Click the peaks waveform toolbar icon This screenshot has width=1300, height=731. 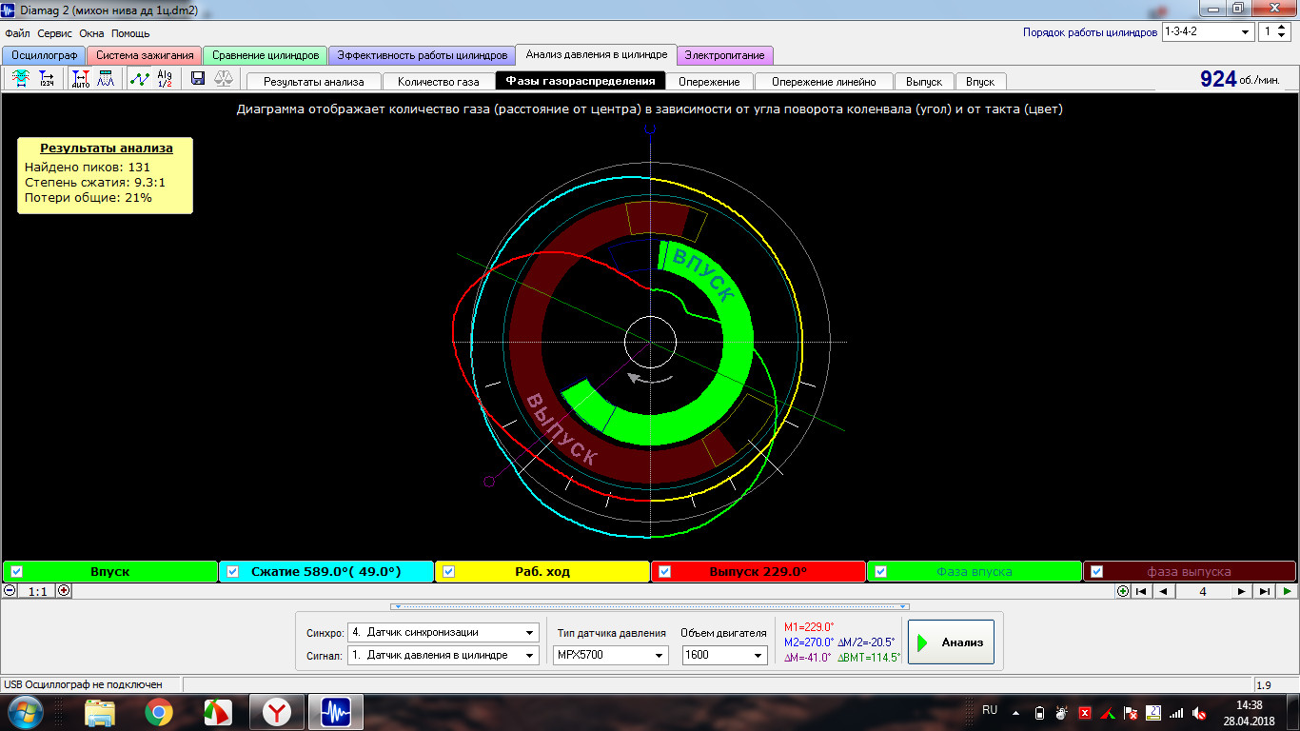[x=106, y=79]
